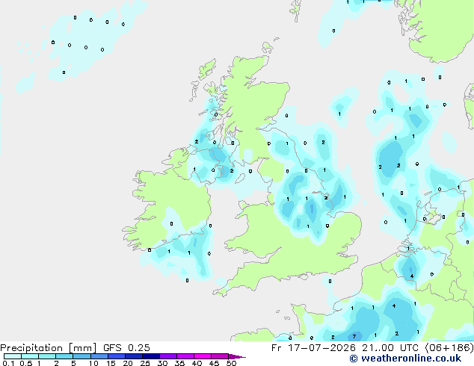Click the '7' precipitation value on map
The height and width of the screenshot is (366, 474).
(x=354, y=336)
